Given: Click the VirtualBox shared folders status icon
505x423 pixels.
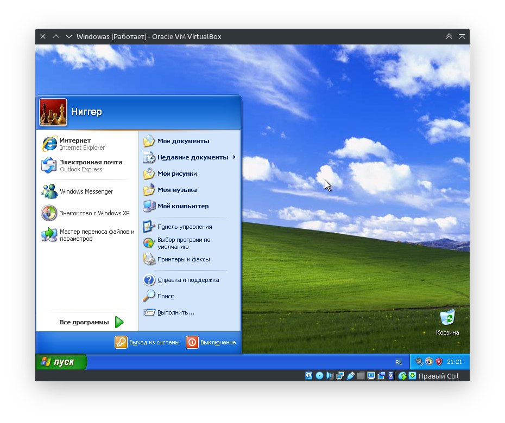Looking at the screenshot, I should [361, 375].
